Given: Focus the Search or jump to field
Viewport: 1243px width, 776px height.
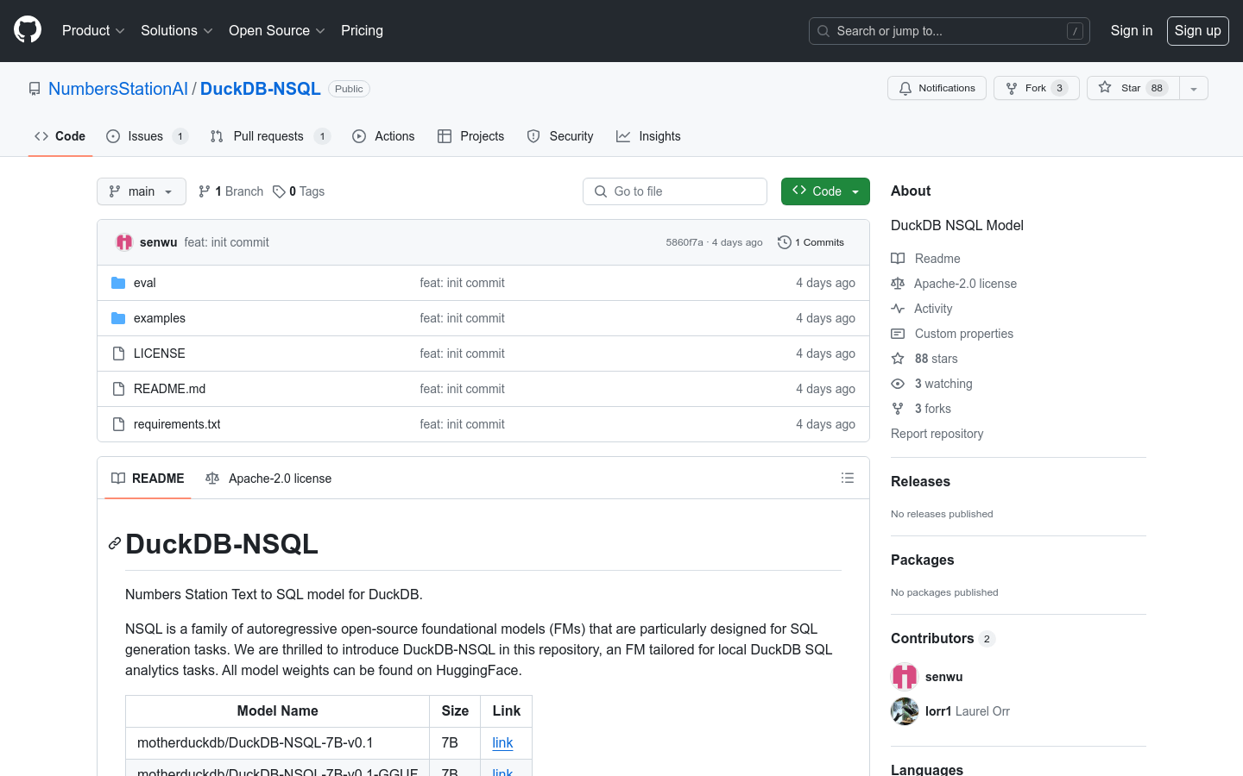Looking at the screenshot, I should coord(949,31).
